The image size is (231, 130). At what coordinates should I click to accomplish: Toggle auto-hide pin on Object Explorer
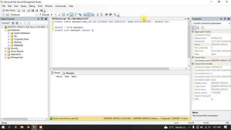pyautogui.click(x=42, y=19)
